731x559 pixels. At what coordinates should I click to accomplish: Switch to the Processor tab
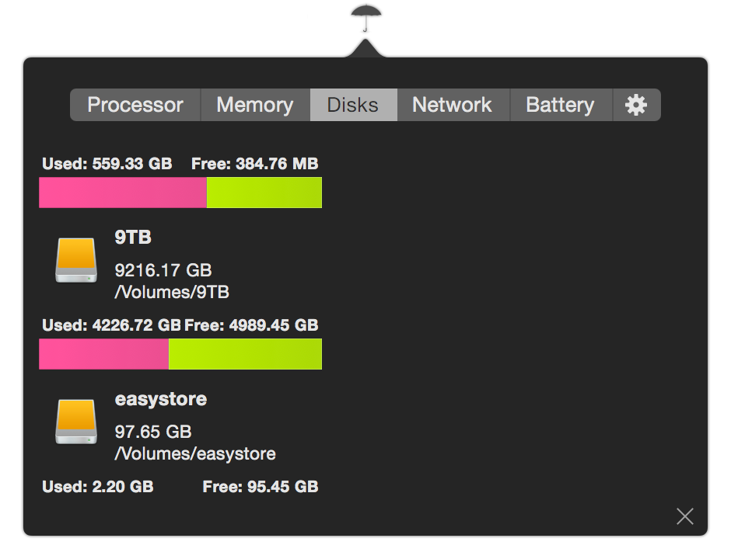pyautogui.click(x=135, y=105)
